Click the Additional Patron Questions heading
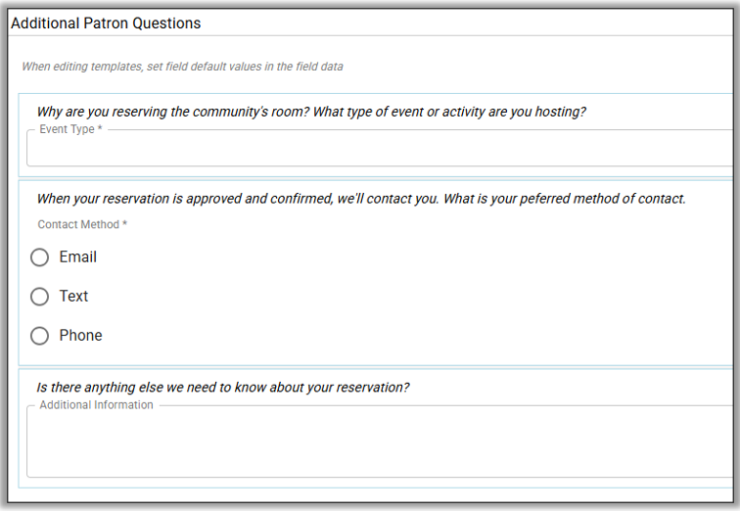 [106, 23]
